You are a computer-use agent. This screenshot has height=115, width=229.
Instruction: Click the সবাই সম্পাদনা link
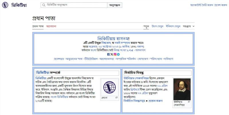[x=122, y=43]
